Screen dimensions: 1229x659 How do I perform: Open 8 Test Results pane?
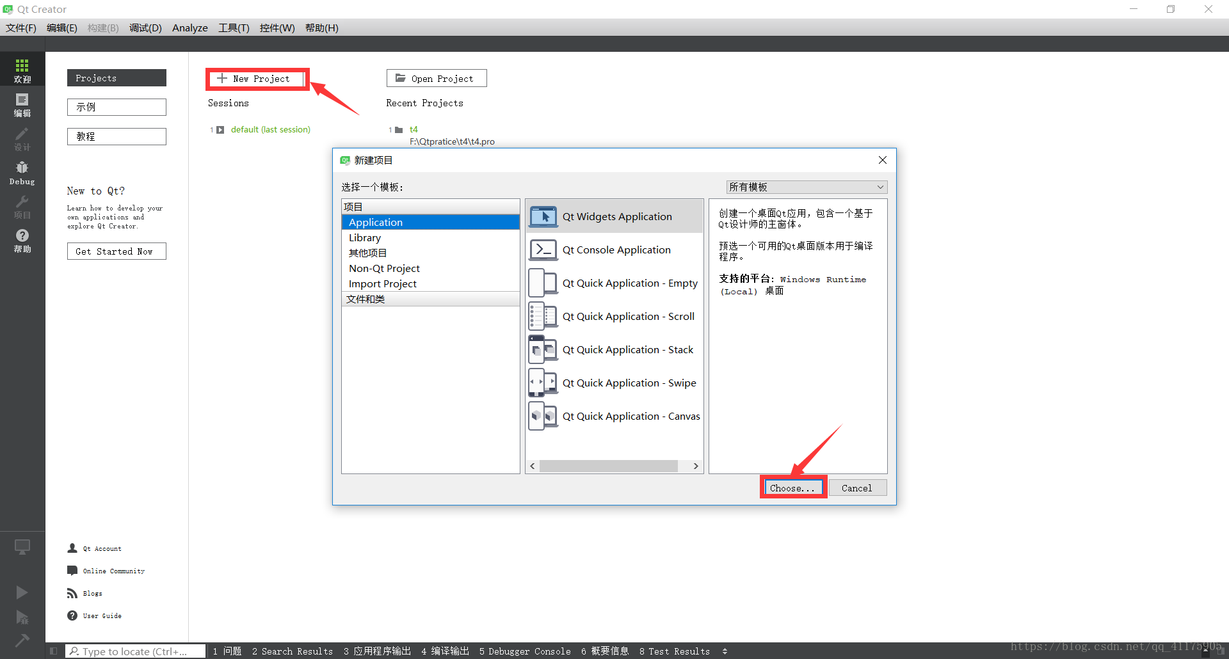point(675,651)
